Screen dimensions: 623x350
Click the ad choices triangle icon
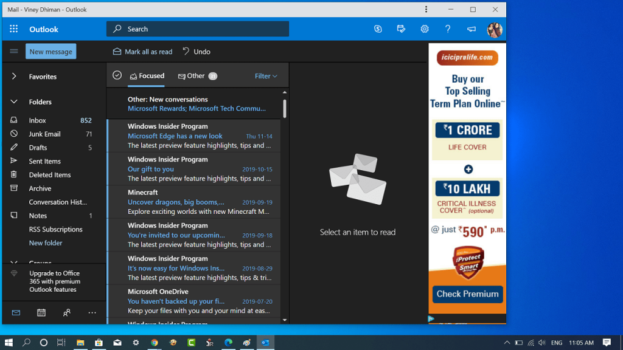tap(431, 318)
